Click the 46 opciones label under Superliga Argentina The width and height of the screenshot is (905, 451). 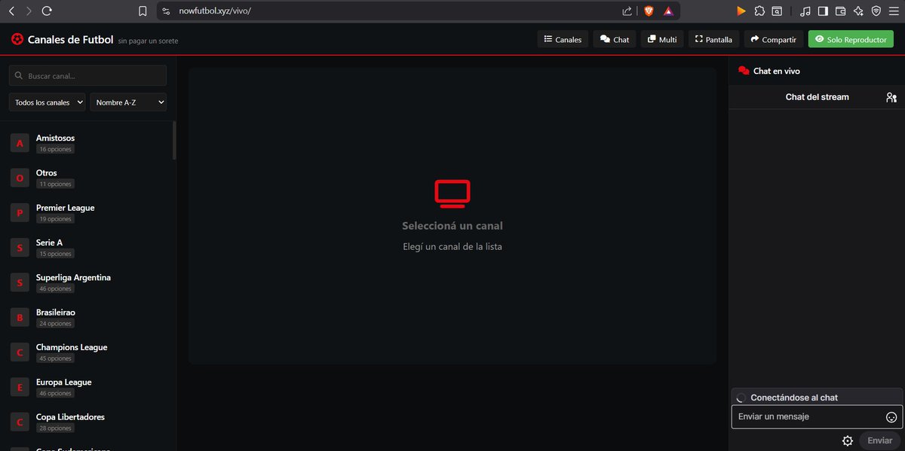(55, 289)
